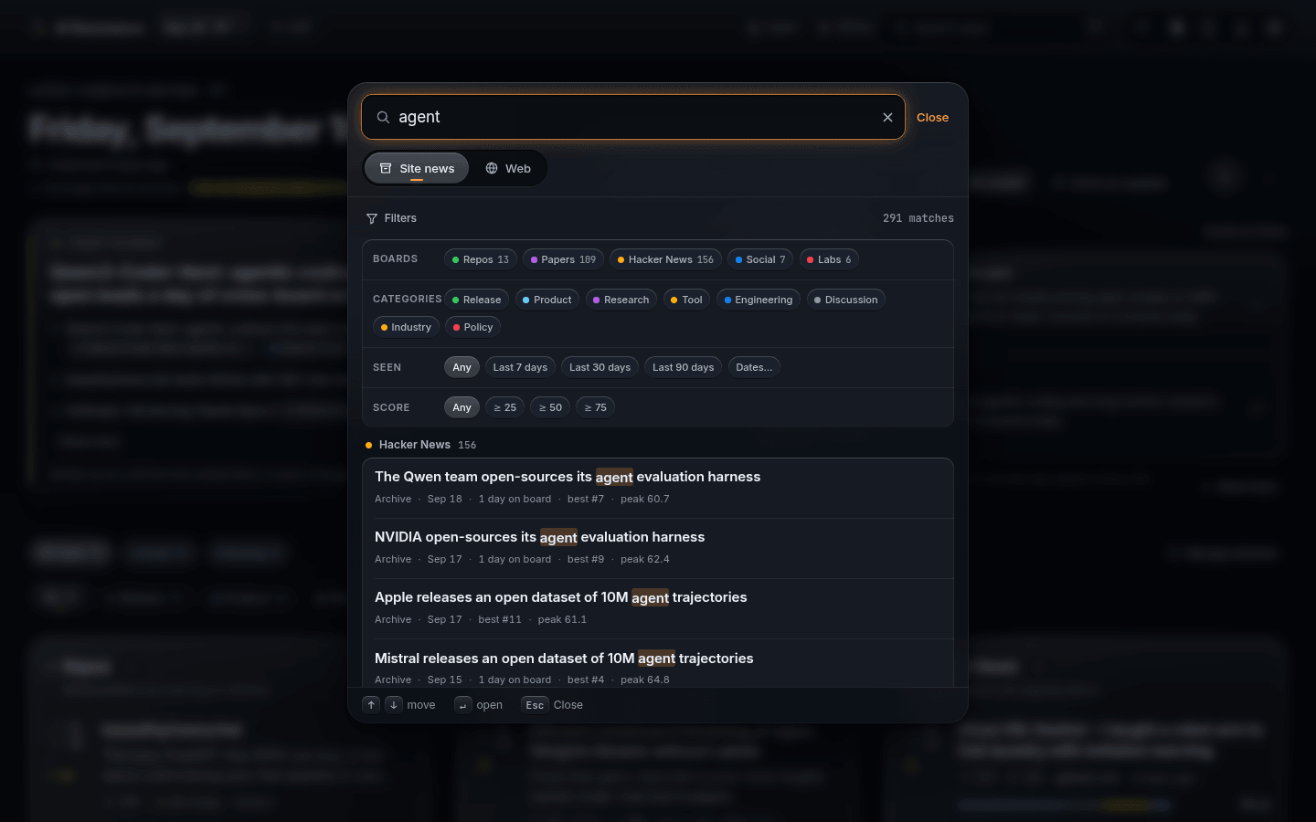
Task: Select Any in the Score filter
Action: click(462, 407)
